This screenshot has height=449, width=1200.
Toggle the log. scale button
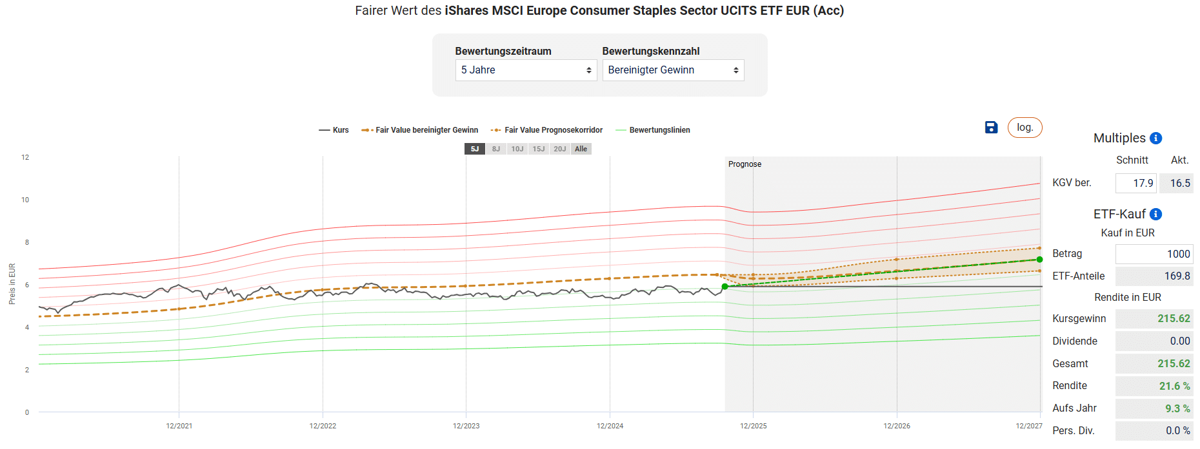(x=1025, y=128)
